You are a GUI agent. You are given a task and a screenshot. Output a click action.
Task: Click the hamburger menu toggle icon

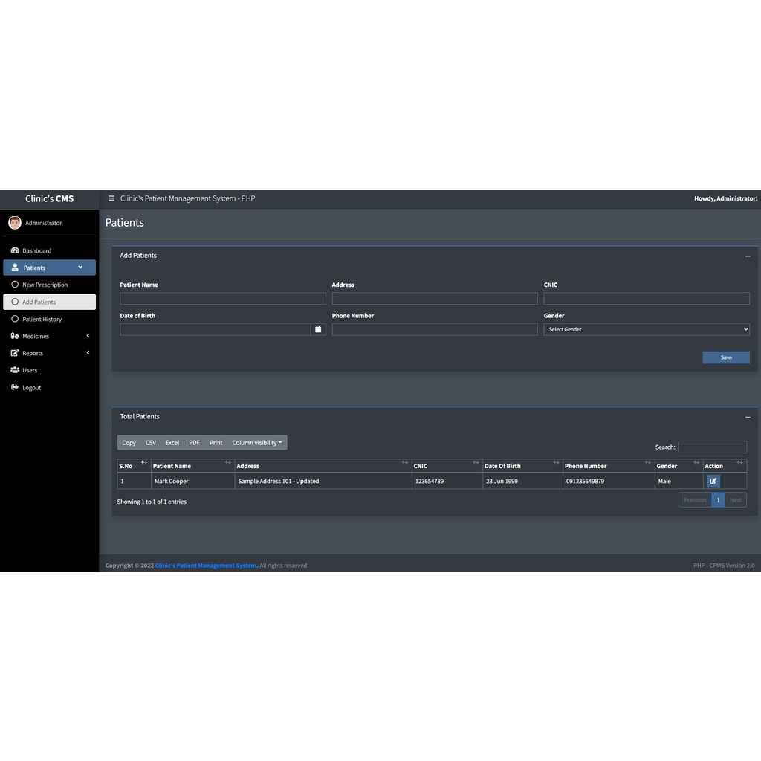click(111, 198)
